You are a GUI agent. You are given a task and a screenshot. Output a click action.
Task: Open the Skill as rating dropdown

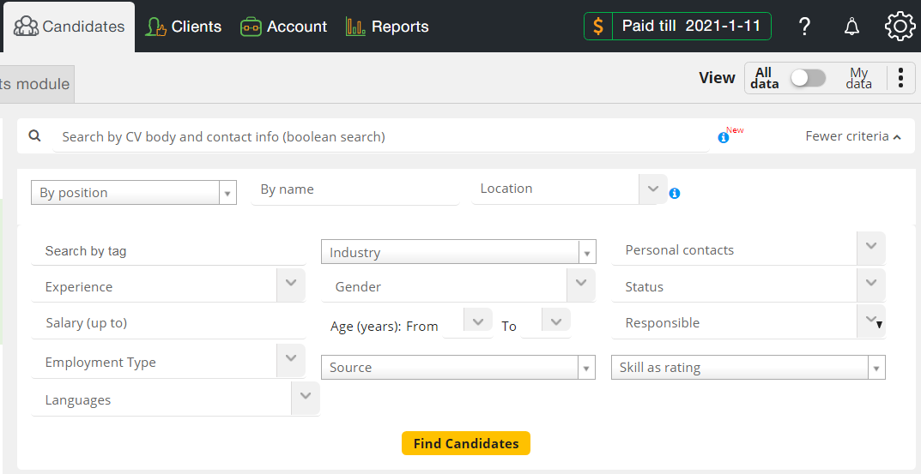pos(876,368)
